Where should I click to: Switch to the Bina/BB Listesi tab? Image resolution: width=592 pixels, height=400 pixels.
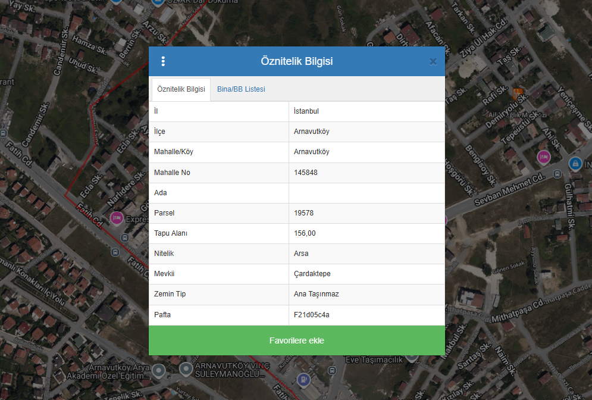click(x=241, y=89)
